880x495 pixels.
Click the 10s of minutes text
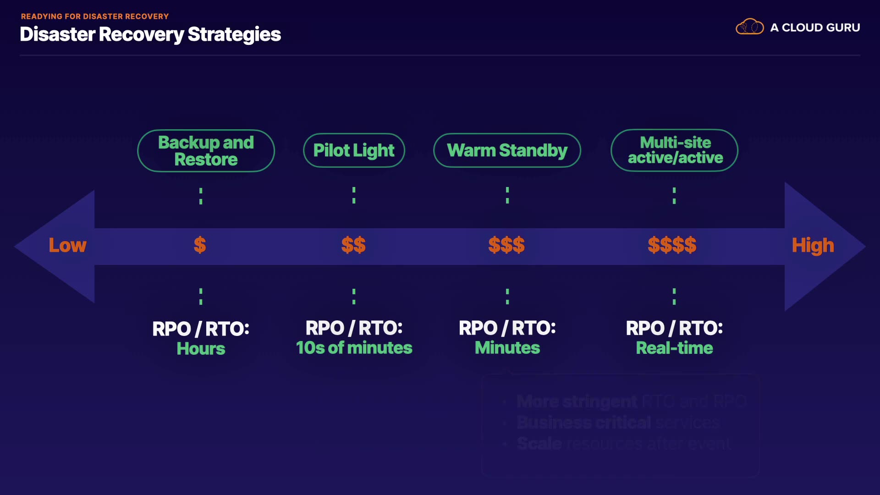click(354, 348)
